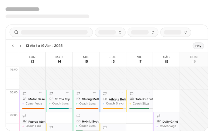
Task: Click Coach Rios under Fuerza Alph
Action: coord(33,126)
